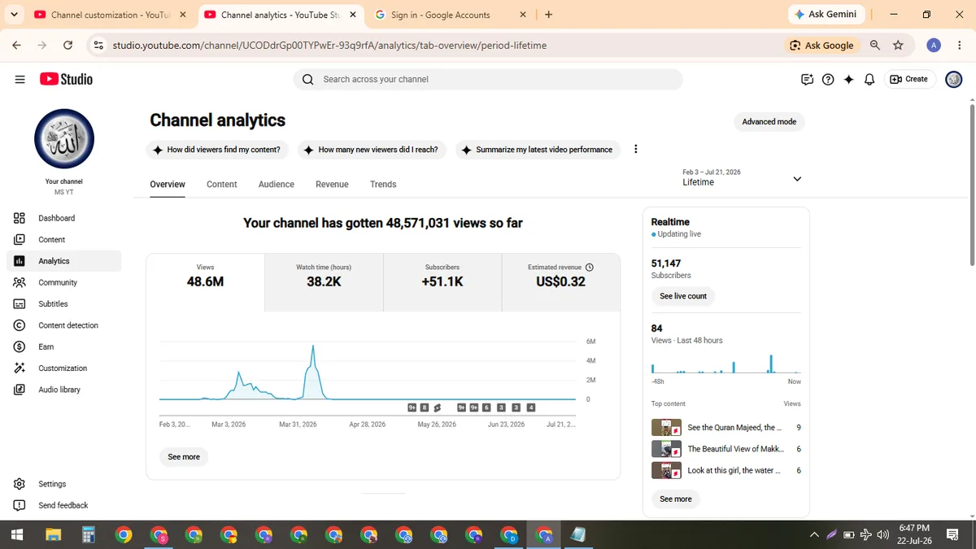Screen dimensions: 976x549
Task: Click the clock icon beside Estimated revenue
Action: [x=590, y=267]
